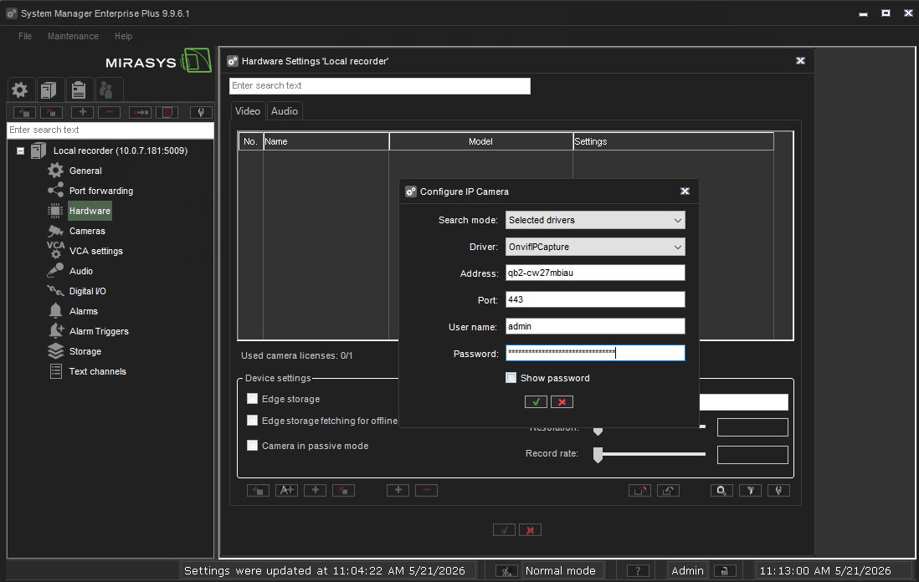
Task: Select Alarms in the tree
Action: pos(83,312)
